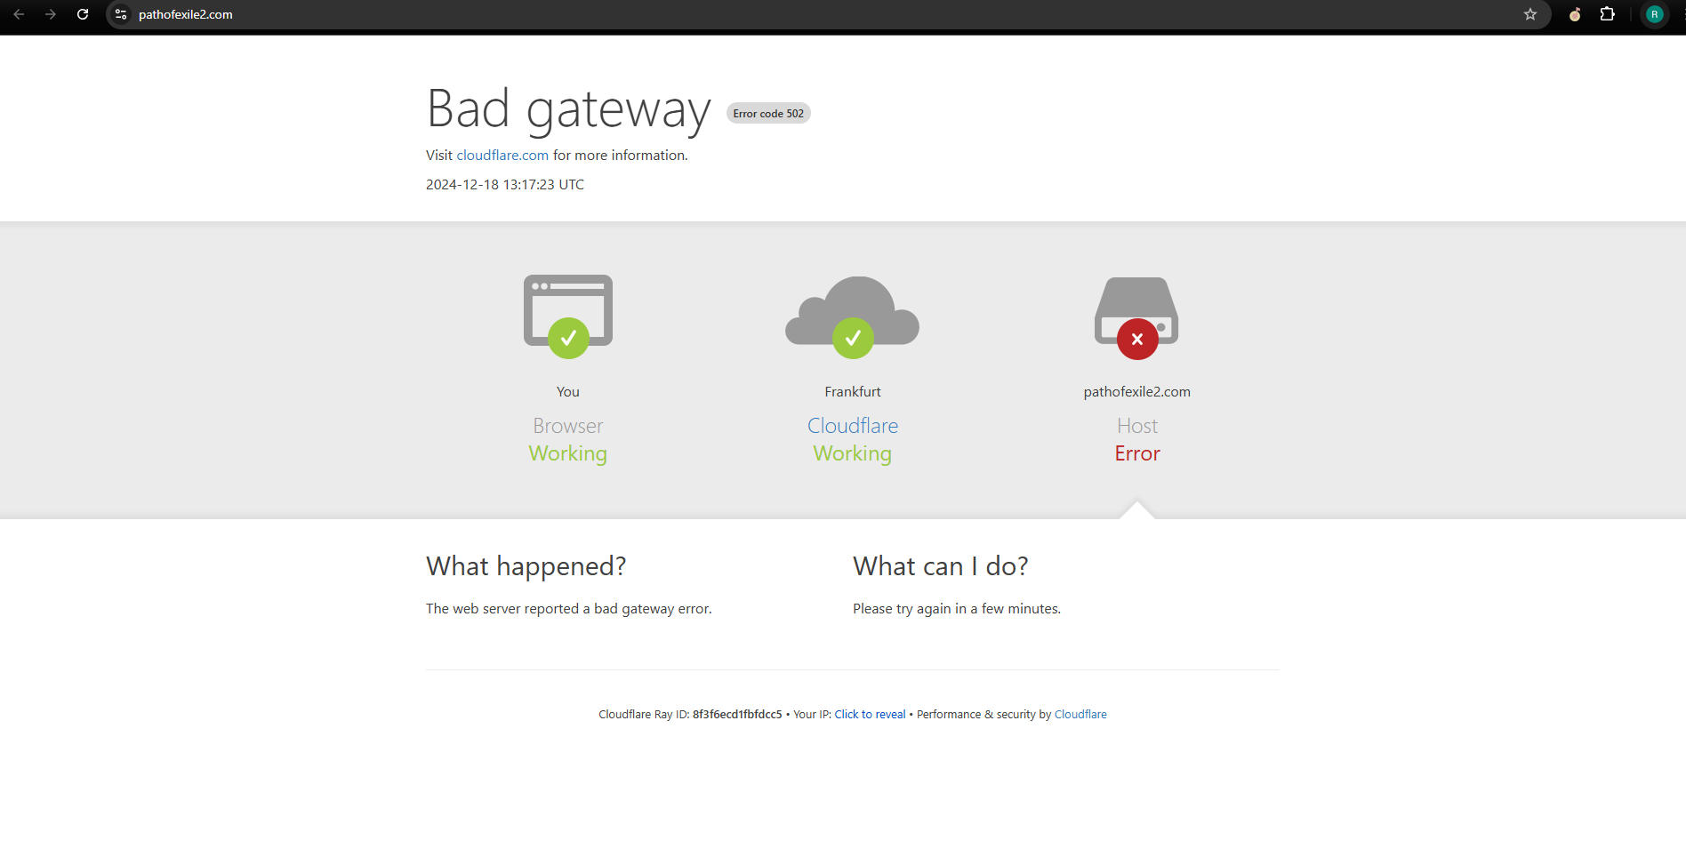1686x865 pixels.
Task: Click the Cloudflare cloud status icon
Action: pos(852,316)
